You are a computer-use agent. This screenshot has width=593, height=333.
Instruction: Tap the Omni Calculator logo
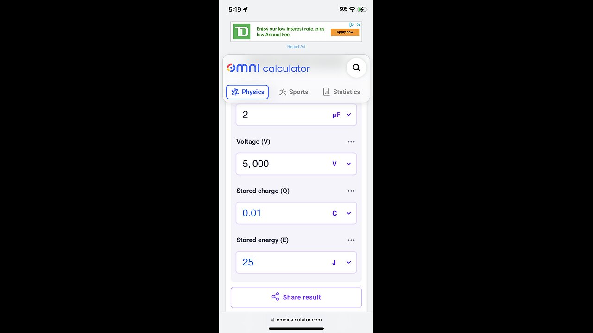(268, 68)
